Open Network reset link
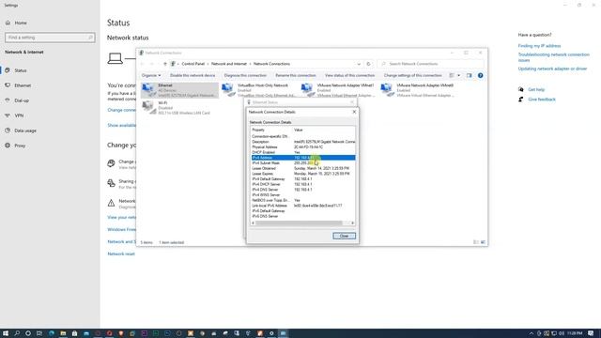This screenshot has width=601, height=338. [x=121, y=253]
